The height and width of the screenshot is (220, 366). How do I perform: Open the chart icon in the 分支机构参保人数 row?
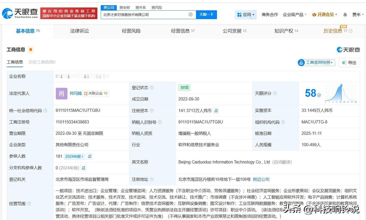click(x=83, y=168)
